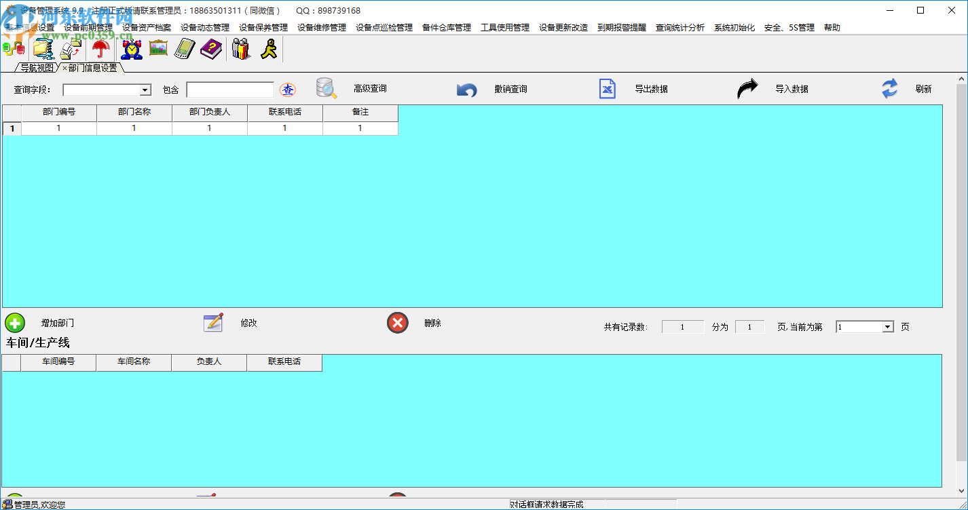Click the 备注 column header
The image size is (968, 510).
[x=360, y=112]
